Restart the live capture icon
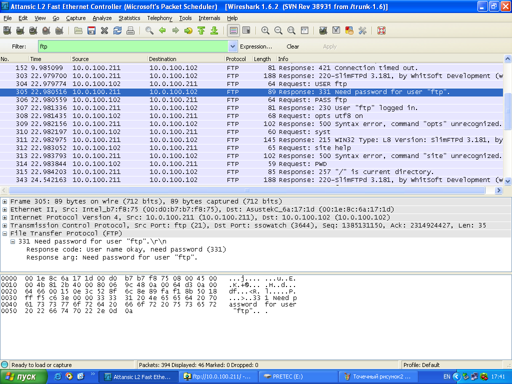This screenshot has width=512, height=384. [x=59, y=30]
